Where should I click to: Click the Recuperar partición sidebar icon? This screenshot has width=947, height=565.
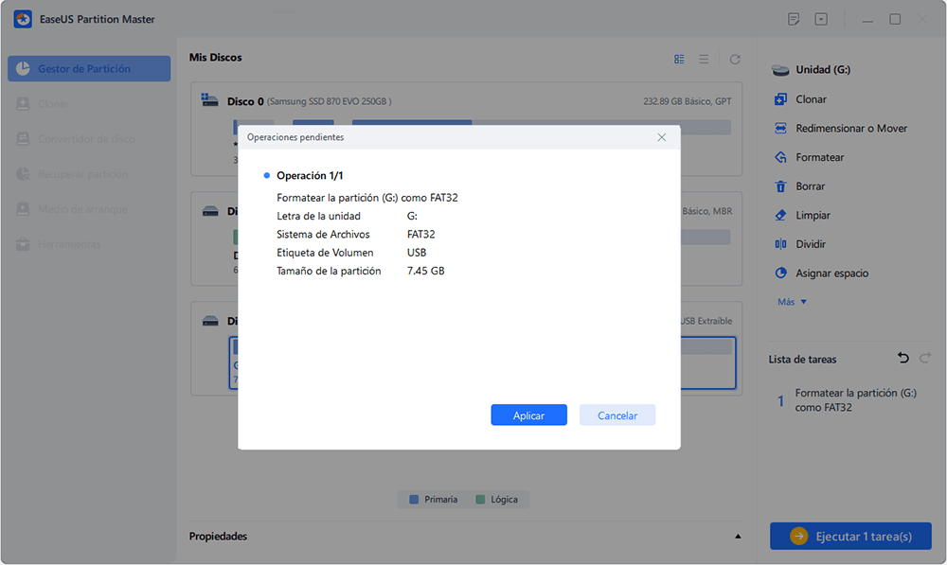tap(23, 174)
